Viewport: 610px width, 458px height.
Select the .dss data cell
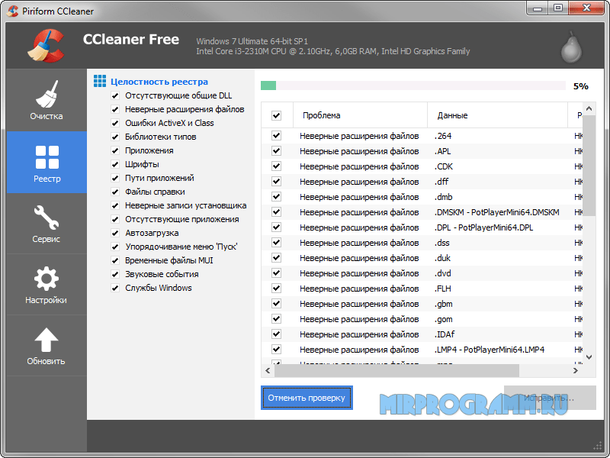coord(442,243)
